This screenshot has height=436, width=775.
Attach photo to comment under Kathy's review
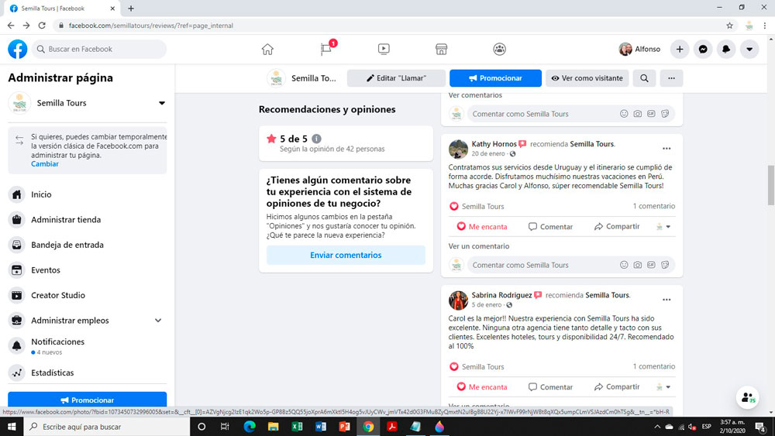point(638,265)
